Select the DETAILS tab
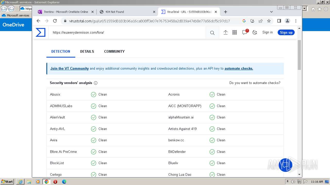Screen dimensions: 330x185 click(x=87, y=51)
